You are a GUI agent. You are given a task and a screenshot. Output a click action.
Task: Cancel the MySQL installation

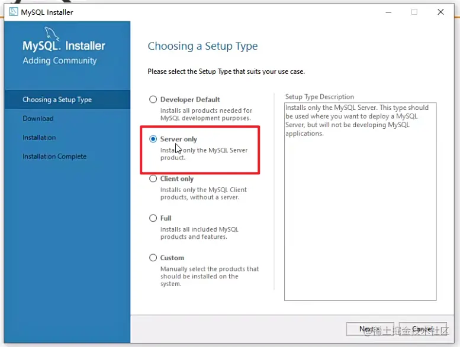tap(423, 329)
